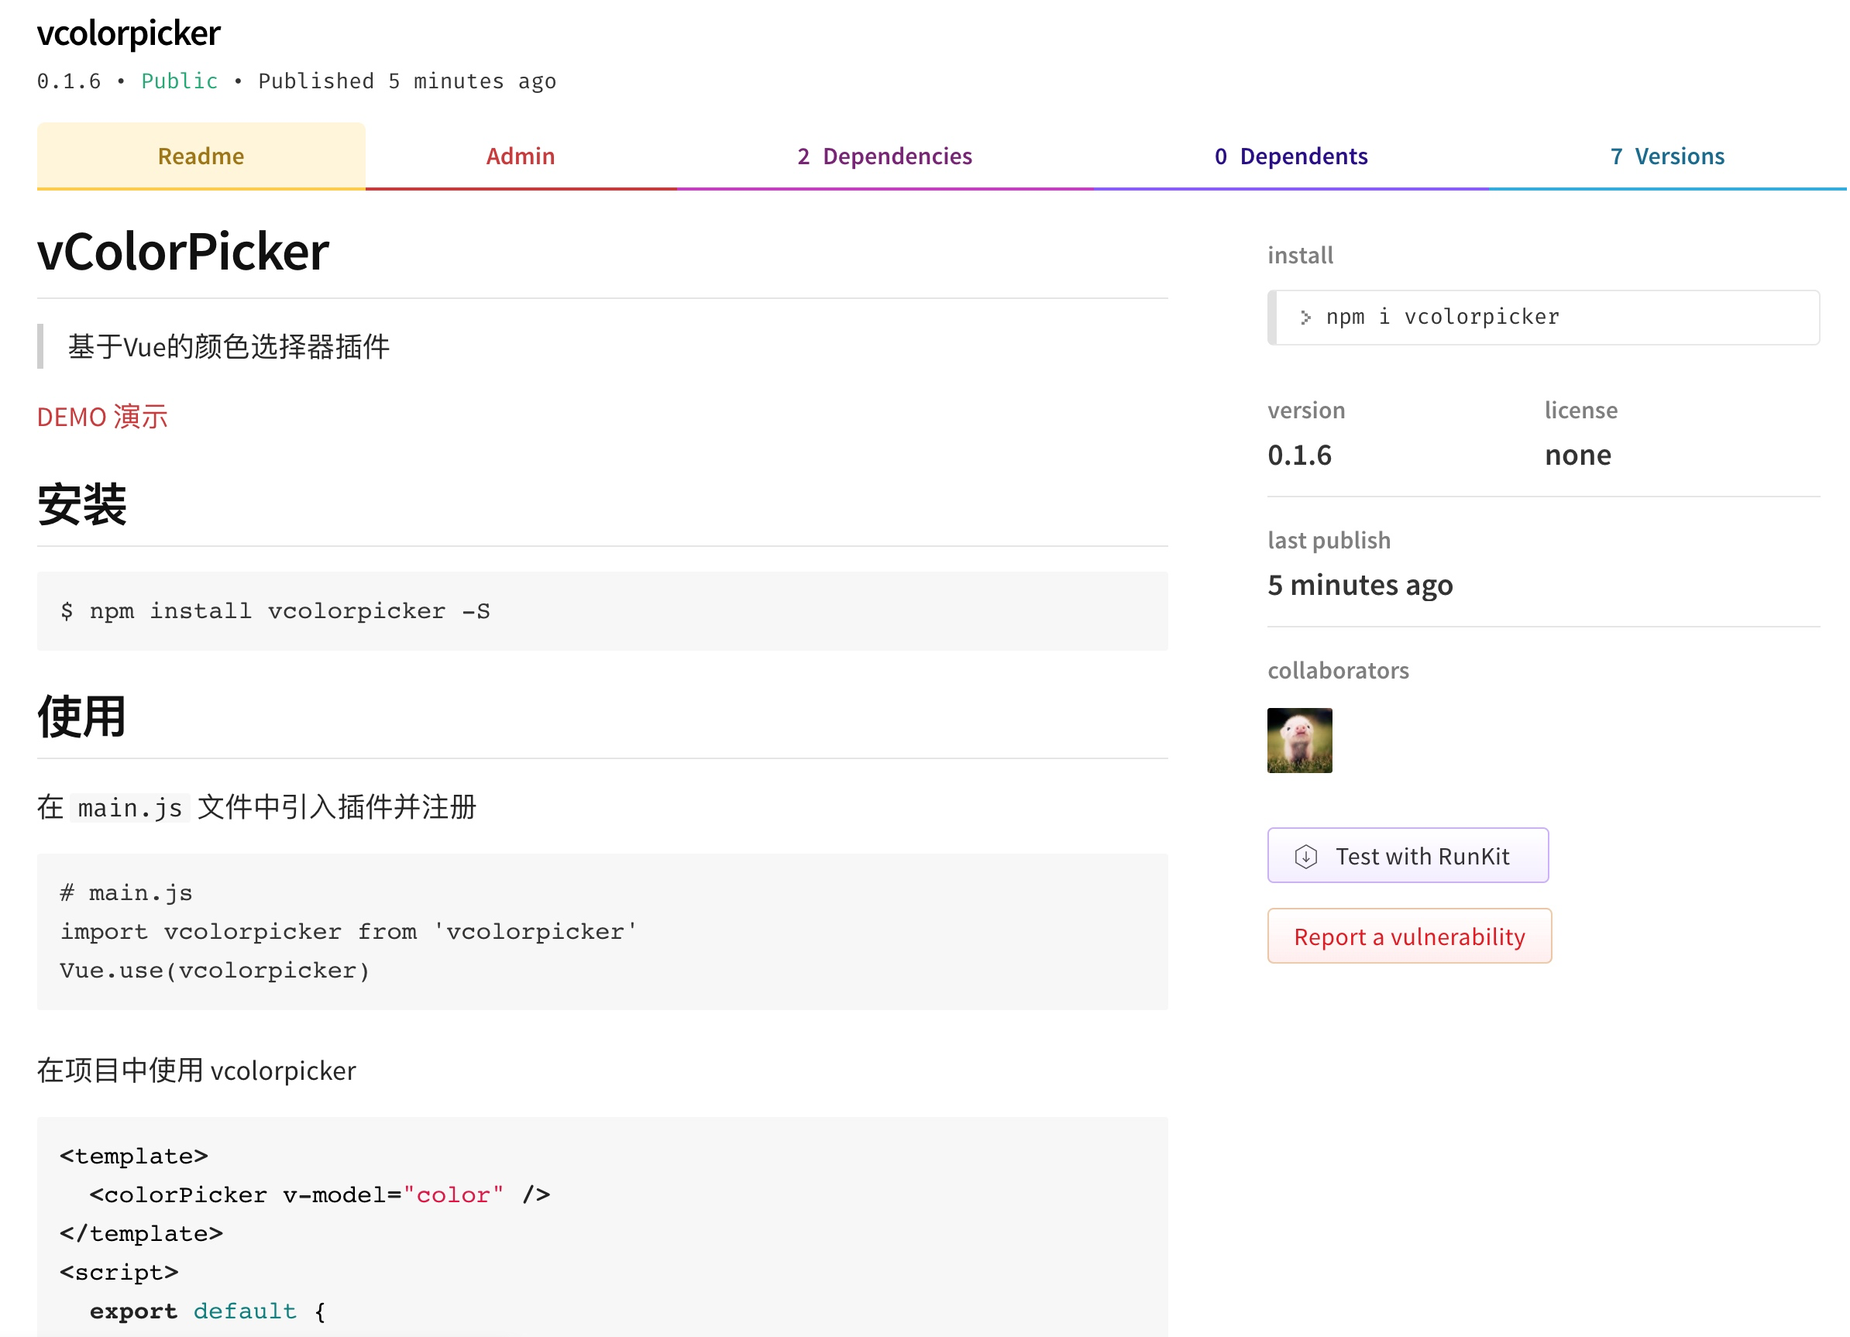The height and width of the screenshot is (1337, 1850).
Task: Click the collaborators label
Action: [x=1338, y=671]
